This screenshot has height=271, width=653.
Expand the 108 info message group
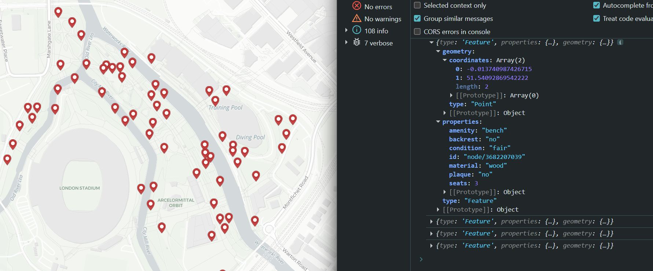tap(346, 30)
